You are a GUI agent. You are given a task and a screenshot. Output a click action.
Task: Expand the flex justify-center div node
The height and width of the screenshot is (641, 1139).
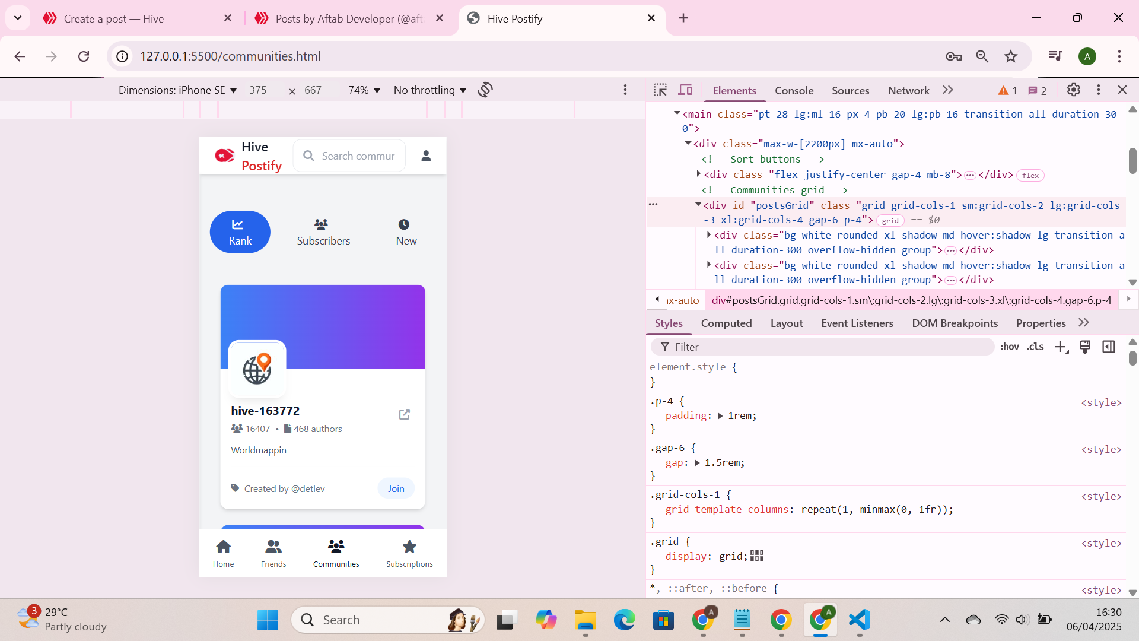click(699, 174)
